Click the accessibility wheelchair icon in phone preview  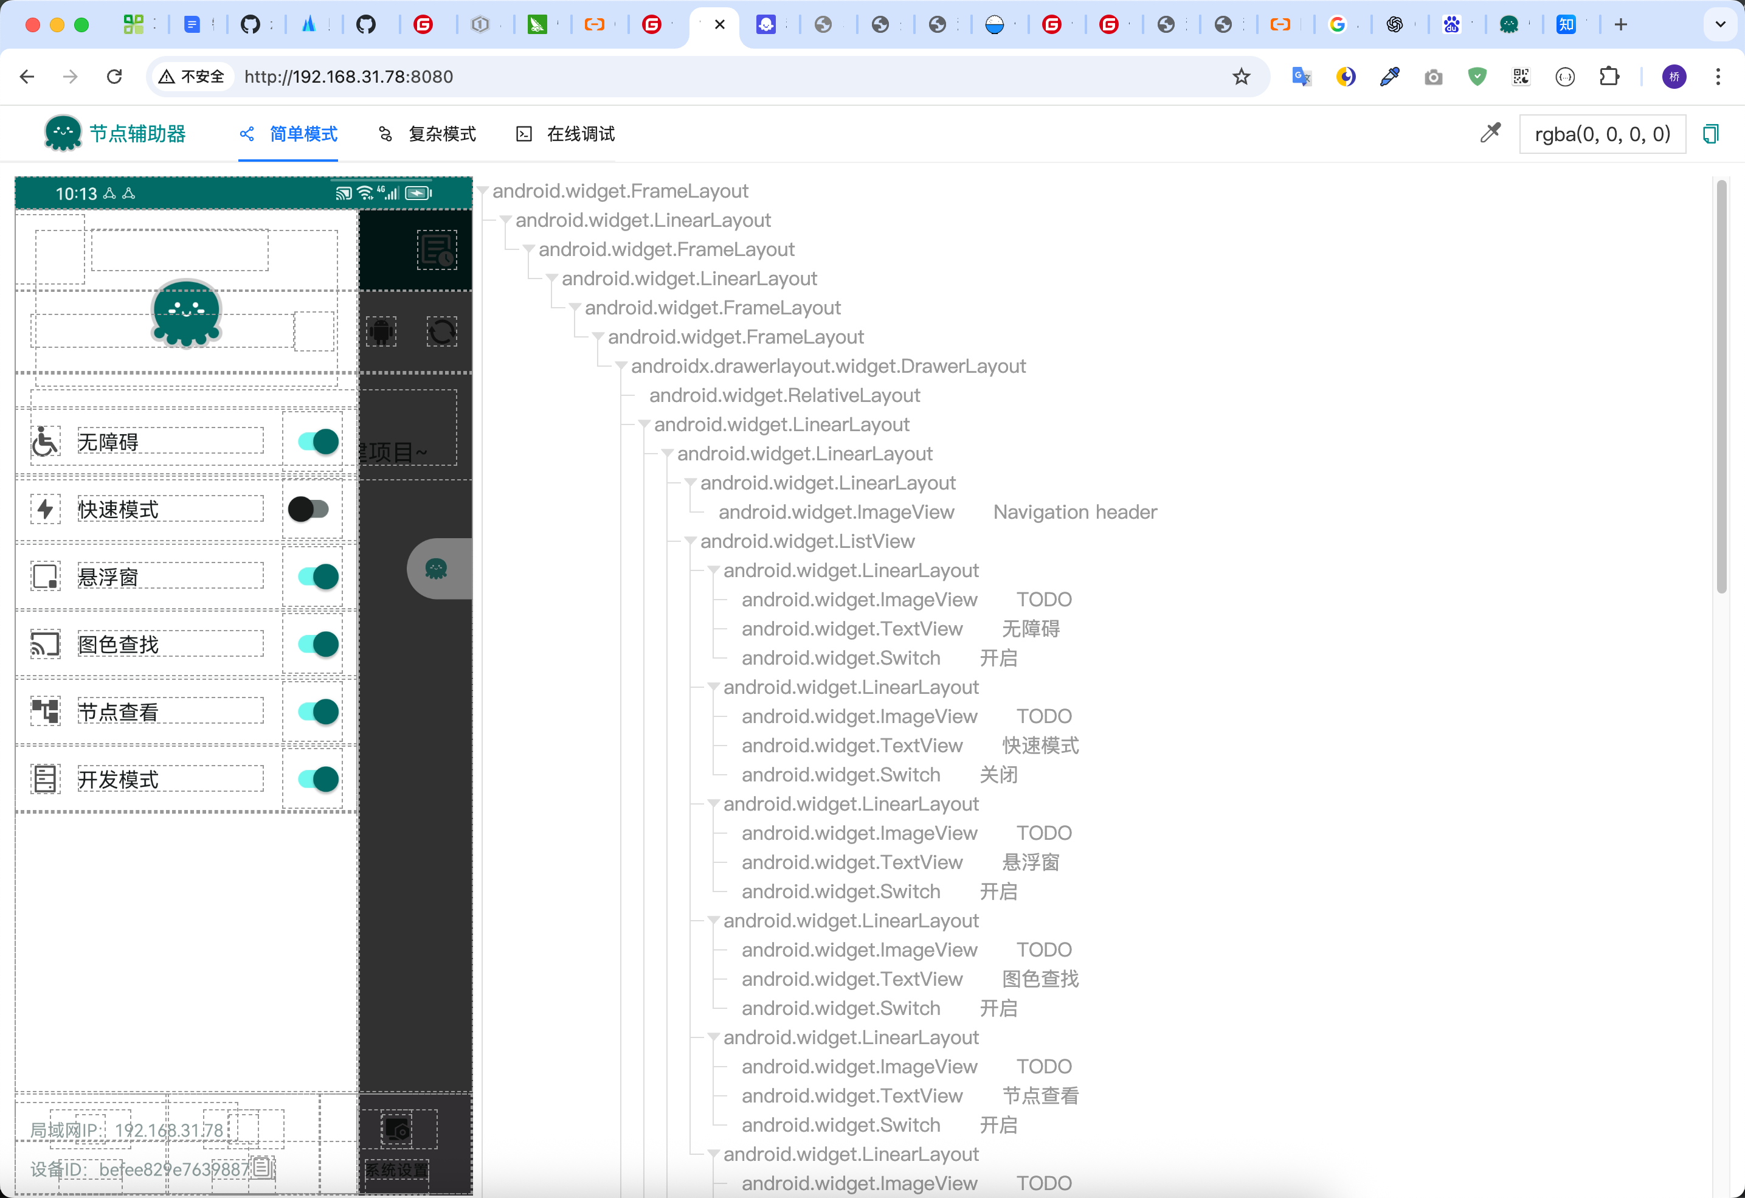(x=45, y=441)
